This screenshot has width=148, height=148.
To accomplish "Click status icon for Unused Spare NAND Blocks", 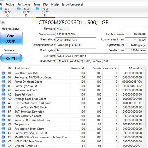I will [3, 107].
